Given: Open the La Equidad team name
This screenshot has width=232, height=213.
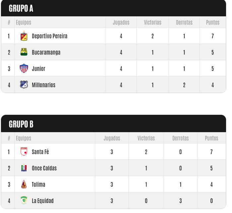Looking at the screenshot, I should 42,201.
